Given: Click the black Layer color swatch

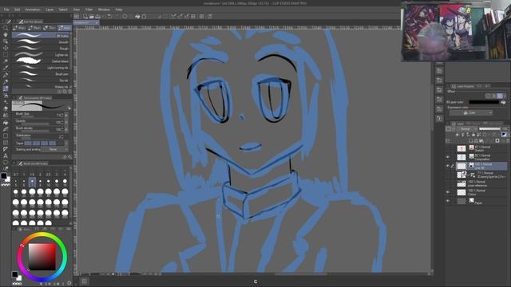Looking at the screenshot, I should (x=484, y=102).
